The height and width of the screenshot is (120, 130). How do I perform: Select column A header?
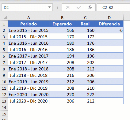pos(29,17)
